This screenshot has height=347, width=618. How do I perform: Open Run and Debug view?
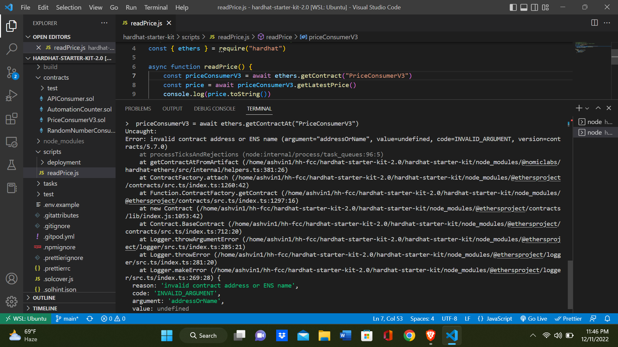tap(12, 95)
